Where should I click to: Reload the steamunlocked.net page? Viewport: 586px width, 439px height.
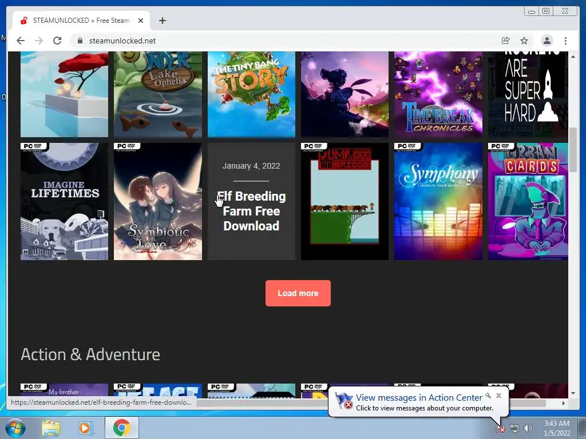tap(57, 41)
